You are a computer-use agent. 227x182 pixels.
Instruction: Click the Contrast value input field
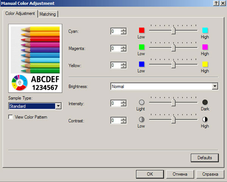[x=116, y=120]
